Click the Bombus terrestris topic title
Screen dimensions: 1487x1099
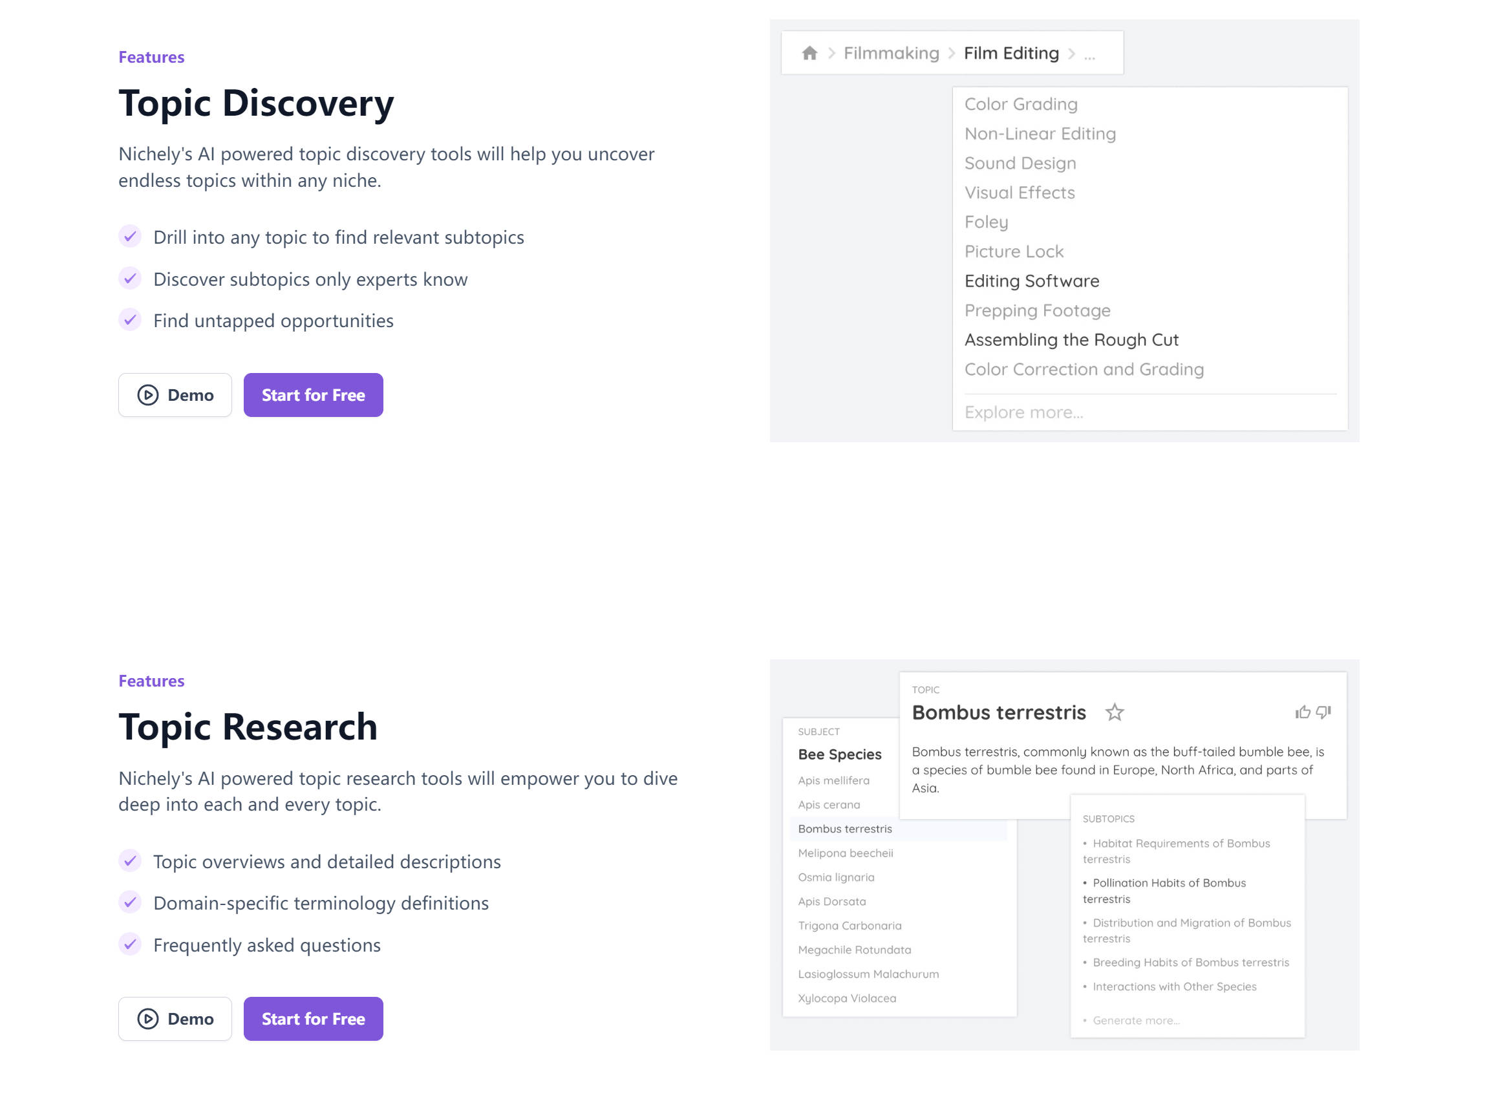(x=999, y=712)
